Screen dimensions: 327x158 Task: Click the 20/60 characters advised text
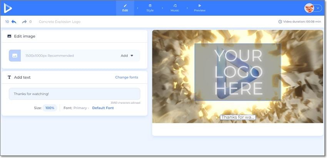125,103
